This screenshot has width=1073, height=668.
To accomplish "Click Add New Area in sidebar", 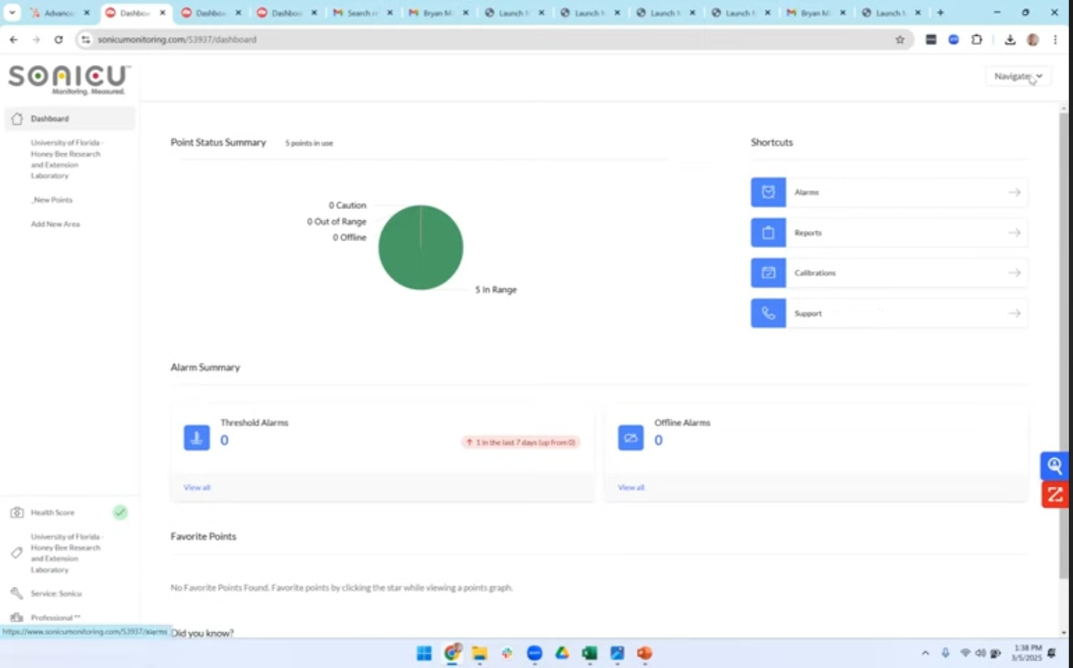I will pos(55,224).
